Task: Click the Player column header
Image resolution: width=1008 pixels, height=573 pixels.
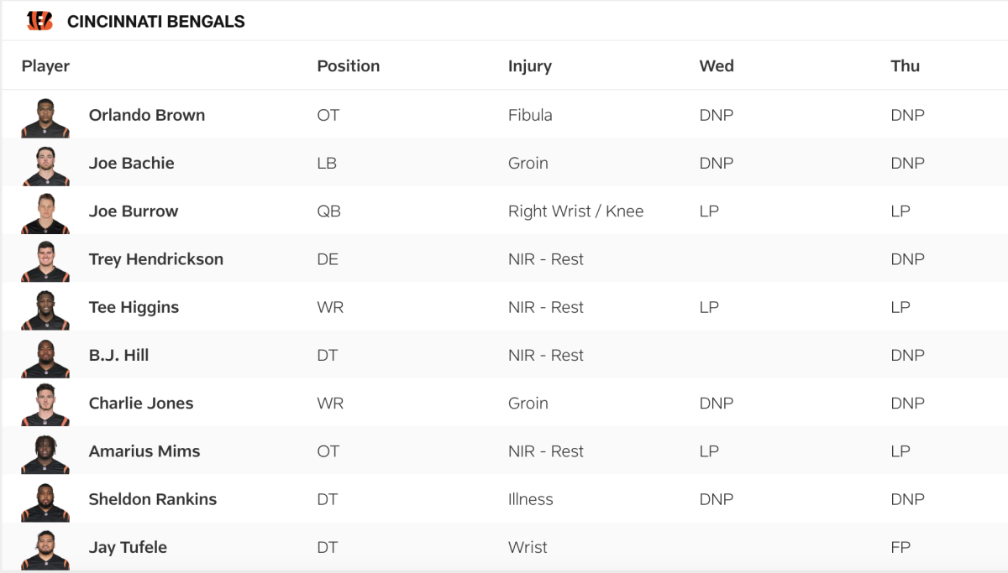Action: click(x=45, y=66)
